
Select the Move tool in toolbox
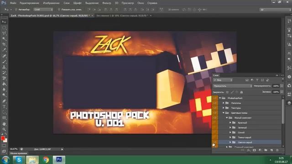click(4, 22)
